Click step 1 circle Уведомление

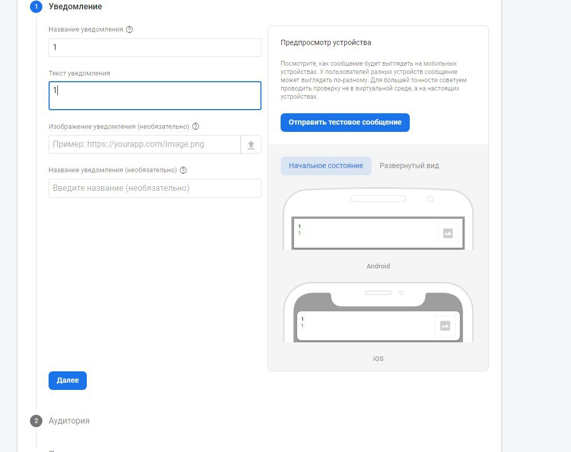pyautogui.click(x=36, y=7)
